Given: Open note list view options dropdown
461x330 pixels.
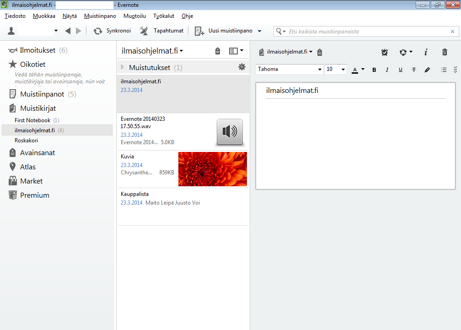Looking at the screenshot, I should [x=236, y=51].
